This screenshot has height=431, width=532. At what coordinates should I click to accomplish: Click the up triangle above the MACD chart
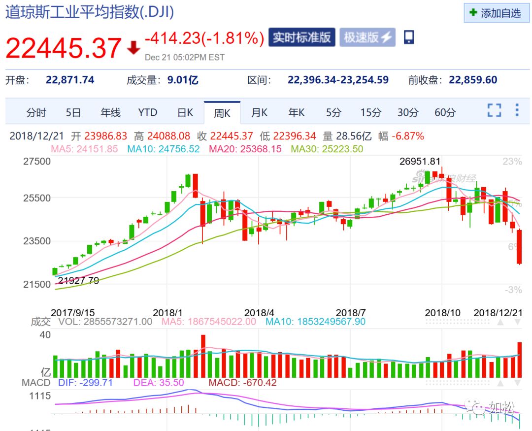(x=500, y=383)
